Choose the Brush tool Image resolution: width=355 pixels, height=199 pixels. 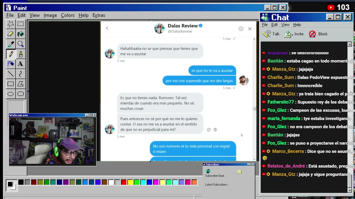pyautogui.click(x=21, y=54)
